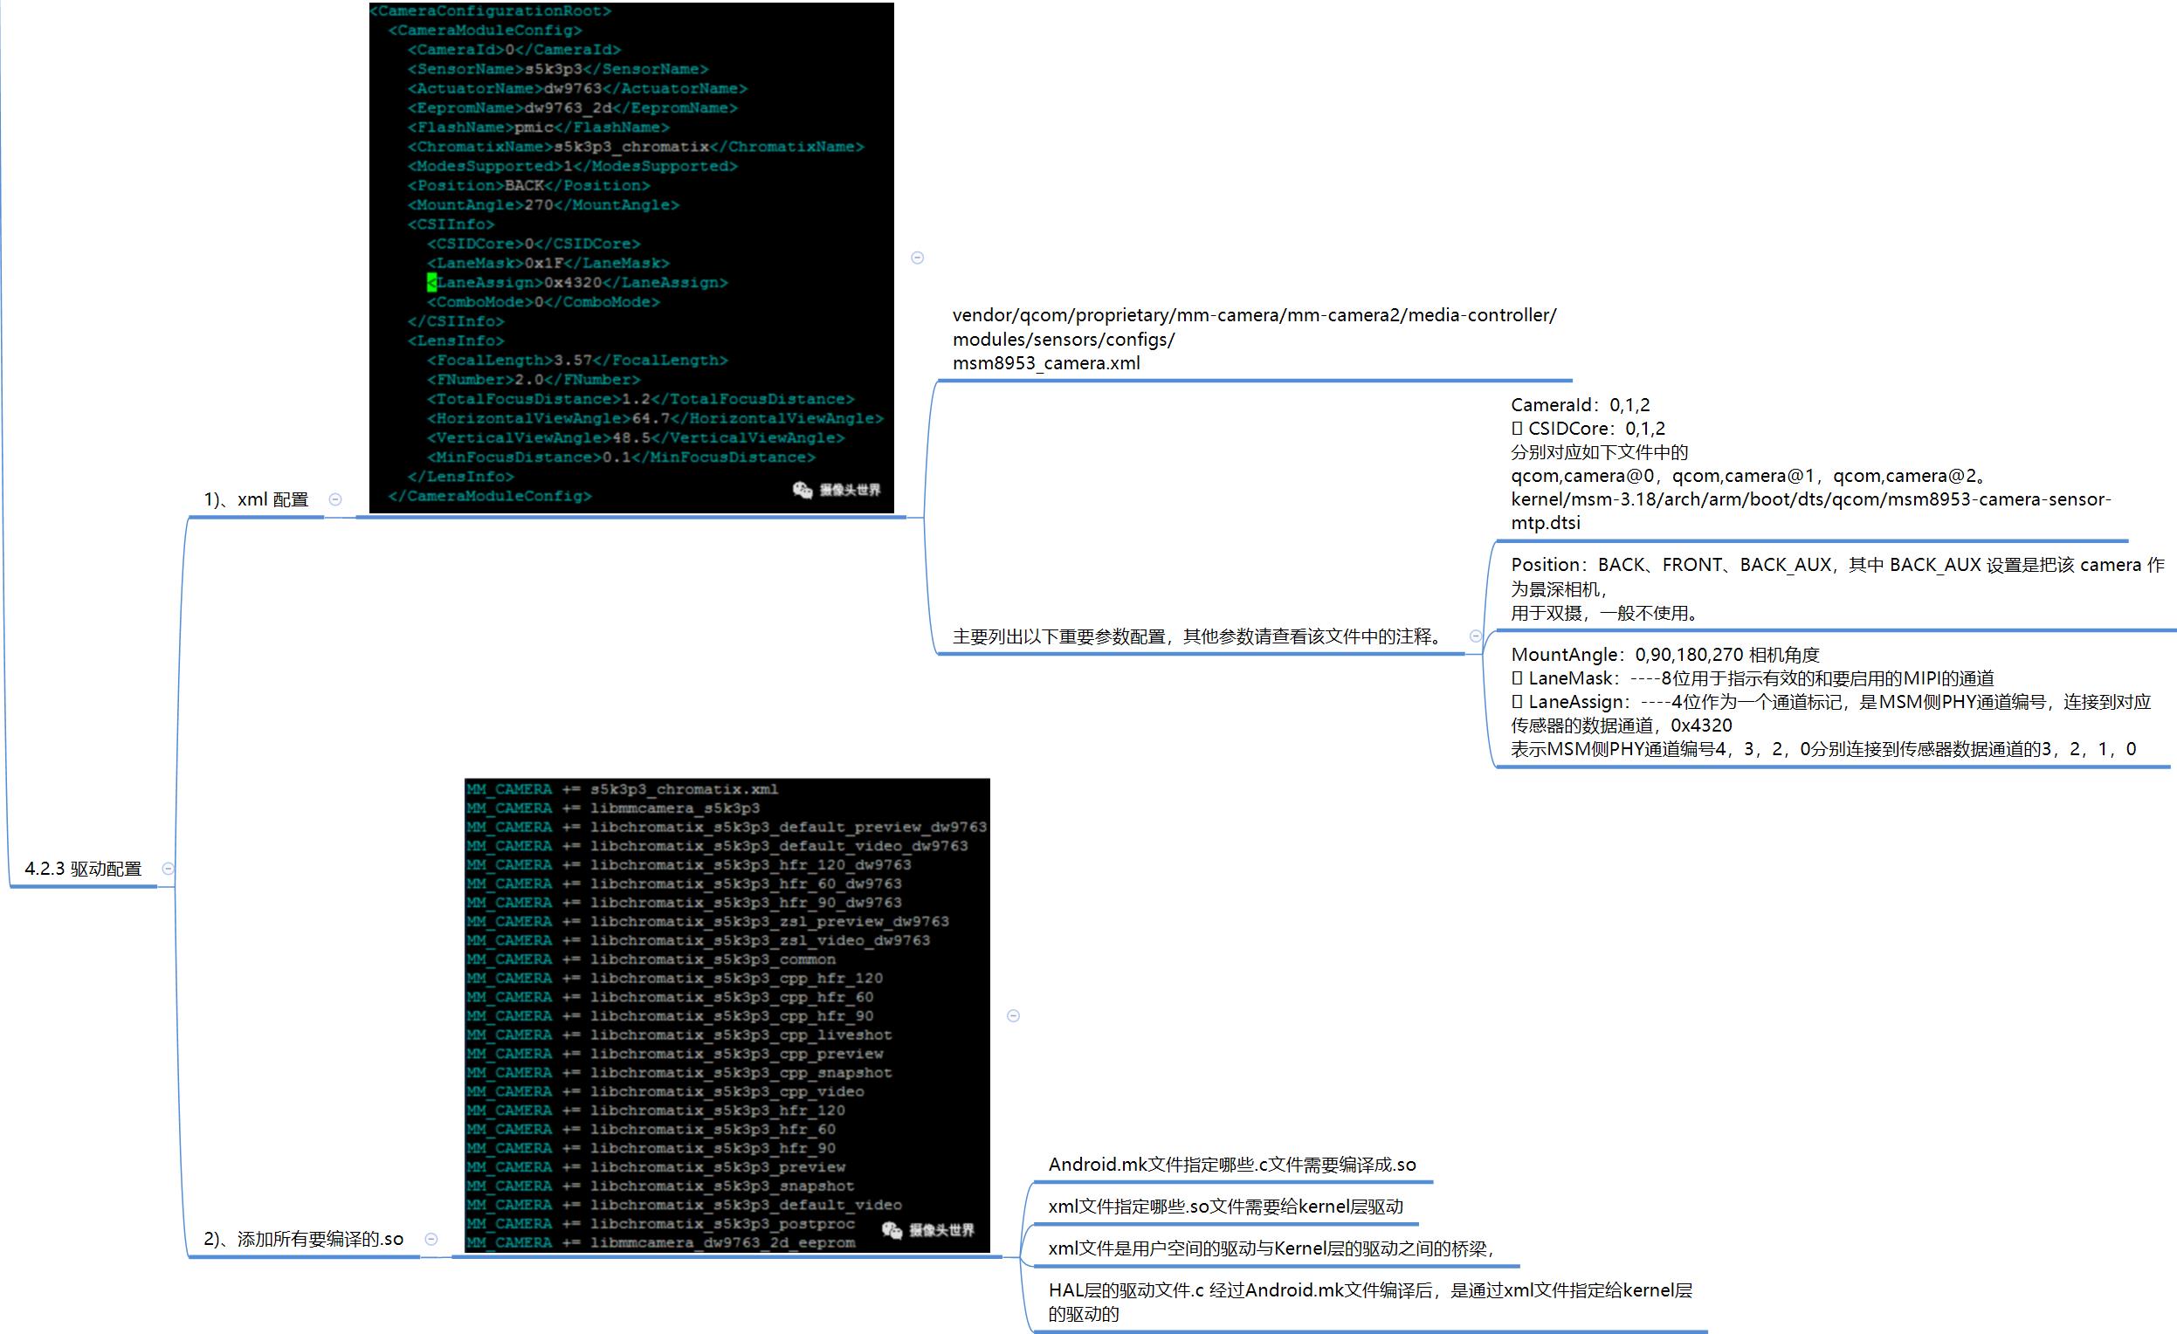2177x1334 pixels.
Task: Collapse children of the XML config screenshot node
Action: coord(917,258)
